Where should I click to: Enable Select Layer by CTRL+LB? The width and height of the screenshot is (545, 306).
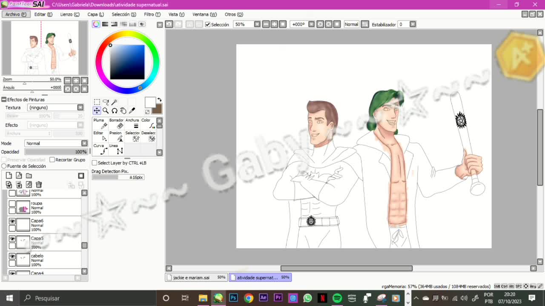click(95, 163)
